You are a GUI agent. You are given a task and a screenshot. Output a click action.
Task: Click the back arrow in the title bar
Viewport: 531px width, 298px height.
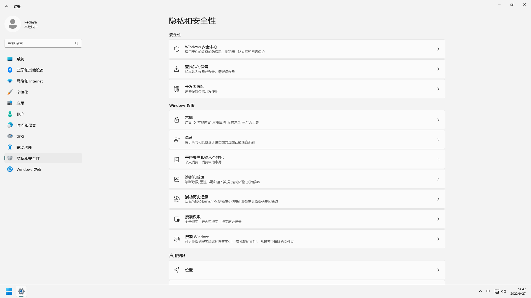coord(7,7)
